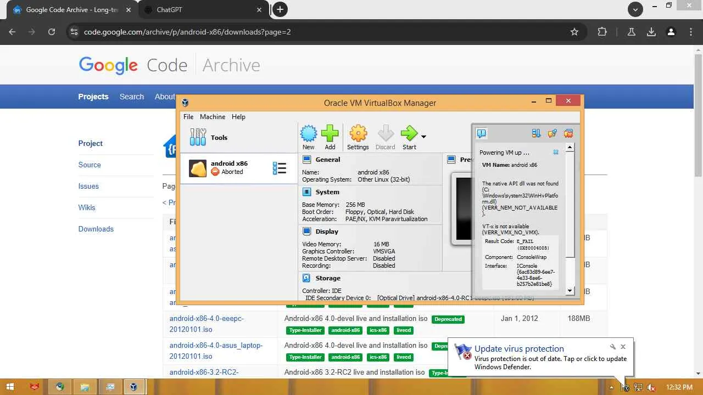The image size is (703, 395).
Task: Open a new Chrome tab
Action: tap(280, 9)
